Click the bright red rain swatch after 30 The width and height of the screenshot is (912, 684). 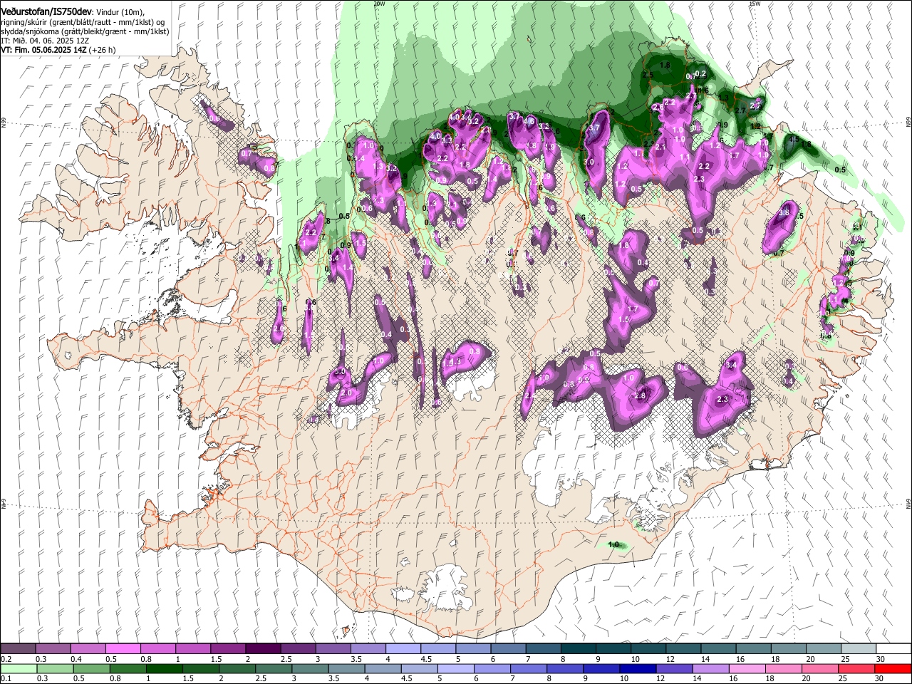pyautogui.click(x=893, y=668)
